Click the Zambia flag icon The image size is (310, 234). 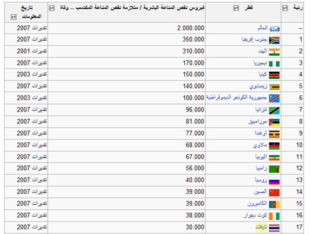(274, 169)
